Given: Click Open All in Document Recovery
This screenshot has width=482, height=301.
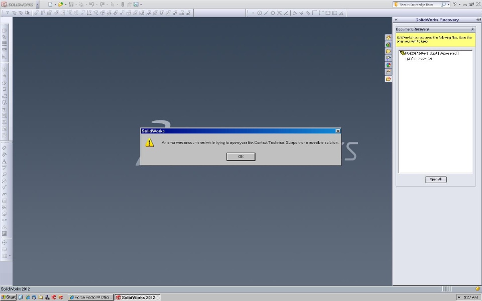Looking at the screenshot, I should coord(436,180).
